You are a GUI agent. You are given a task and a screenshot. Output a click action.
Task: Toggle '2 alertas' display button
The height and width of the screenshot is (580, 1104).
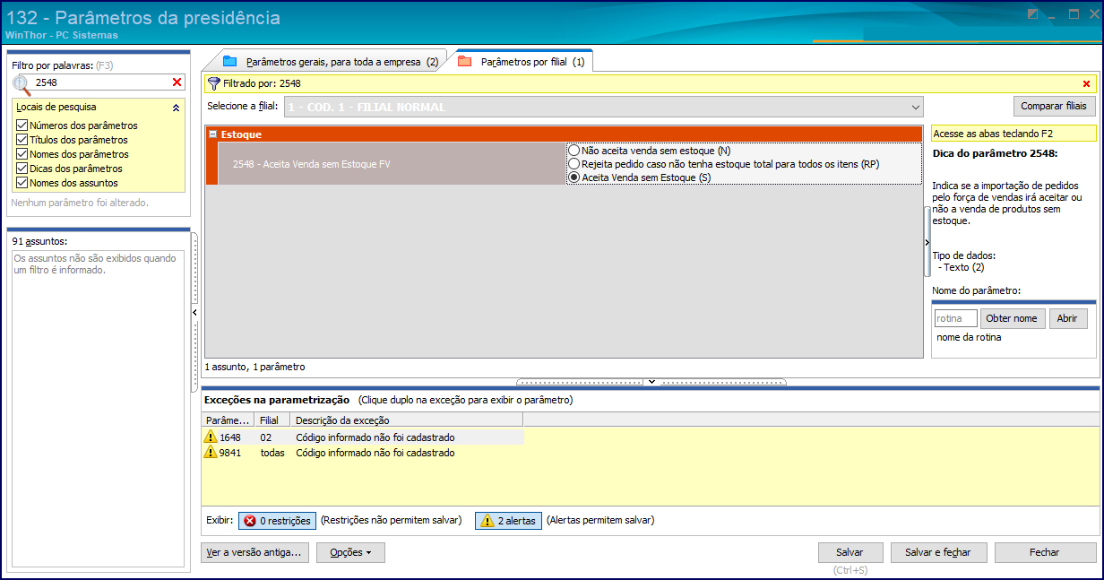(x=508, y=521)
